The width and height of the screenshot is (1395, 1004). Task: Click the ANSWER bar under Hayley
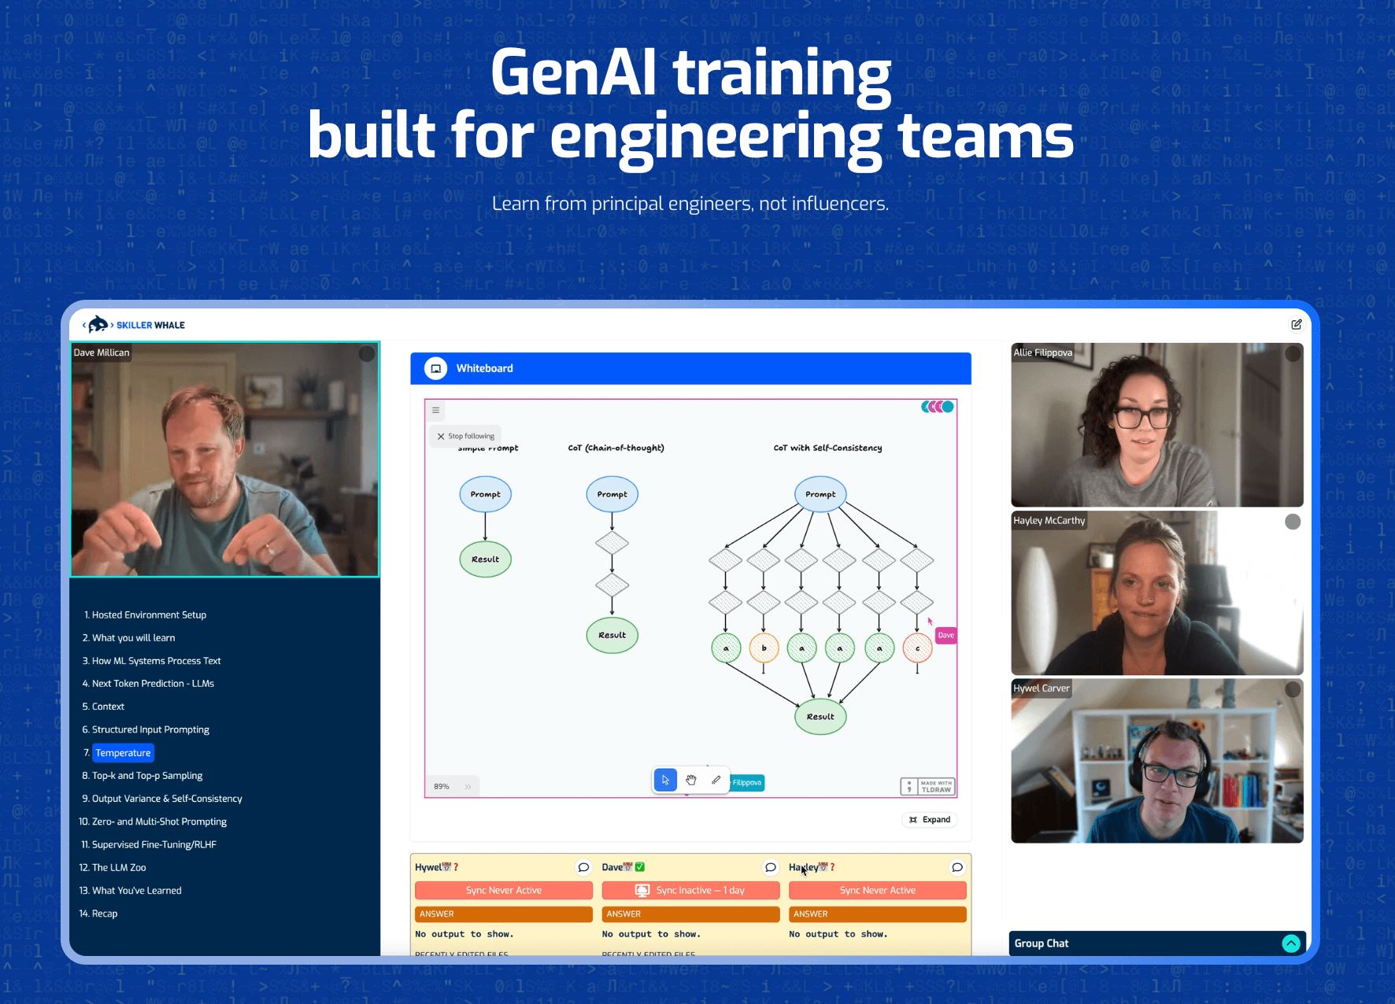pyautogui.click(x=878, y=914)
